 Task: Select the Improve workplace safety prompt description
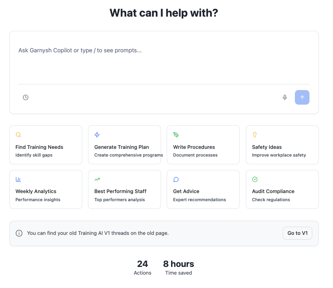(279, 155)
